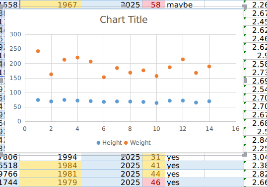The width and height of the screenshot is (267, 187).
Task: Select the left-middle chart resize handle
Action: (x=1, y=81)
